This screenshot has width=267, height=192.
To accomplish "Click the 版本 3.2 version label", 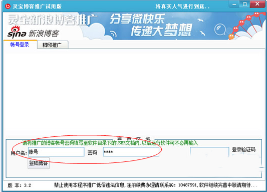I will [20, 185].
